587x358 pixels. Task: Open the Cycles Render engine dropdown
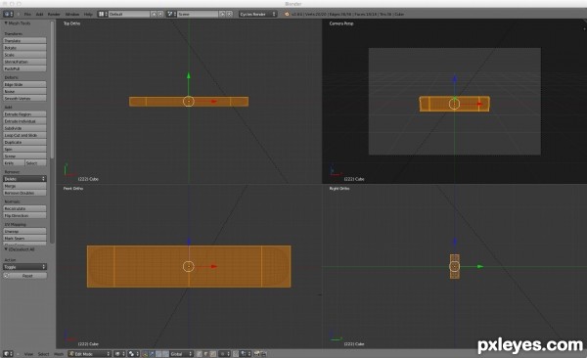click(x=257, y=14)
